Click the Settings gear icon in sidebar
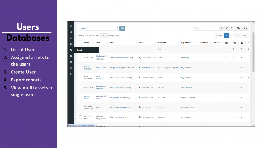 [71, 62]
